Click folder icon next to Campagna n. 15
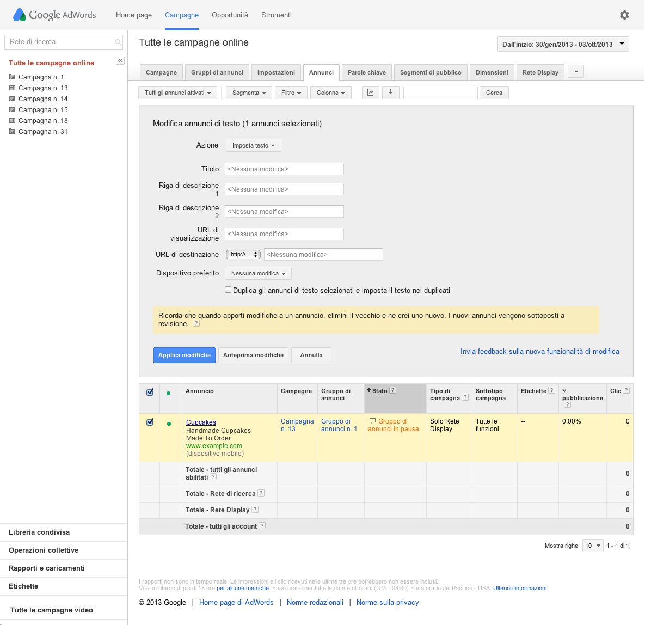 (13, 109)
